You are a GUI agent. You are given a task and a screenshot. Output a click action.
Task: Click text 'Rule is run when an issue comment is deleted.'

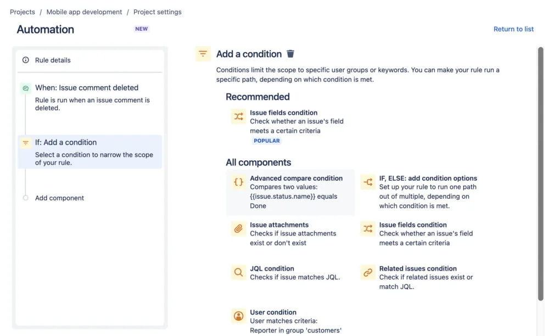(x=92, y=104)
